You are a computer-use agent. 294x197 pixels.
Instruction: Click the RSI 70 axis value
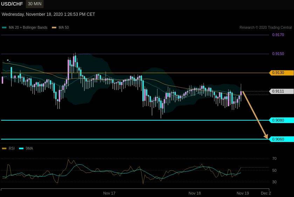(x=274, y=158)
